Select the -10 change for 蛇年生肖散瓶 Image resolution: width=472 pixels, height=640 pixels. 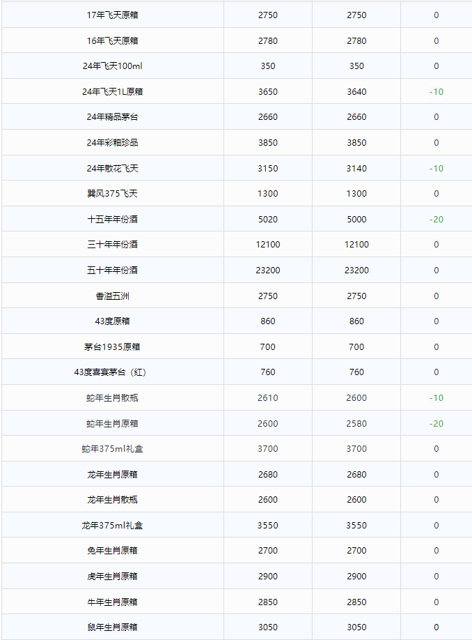coord(436,398)
